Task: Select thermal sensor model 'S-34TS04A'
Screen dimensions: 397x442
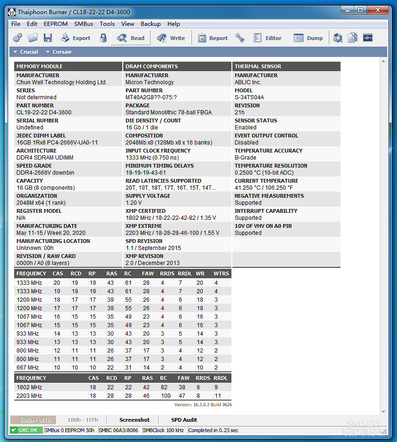Action: click(249, 97)
